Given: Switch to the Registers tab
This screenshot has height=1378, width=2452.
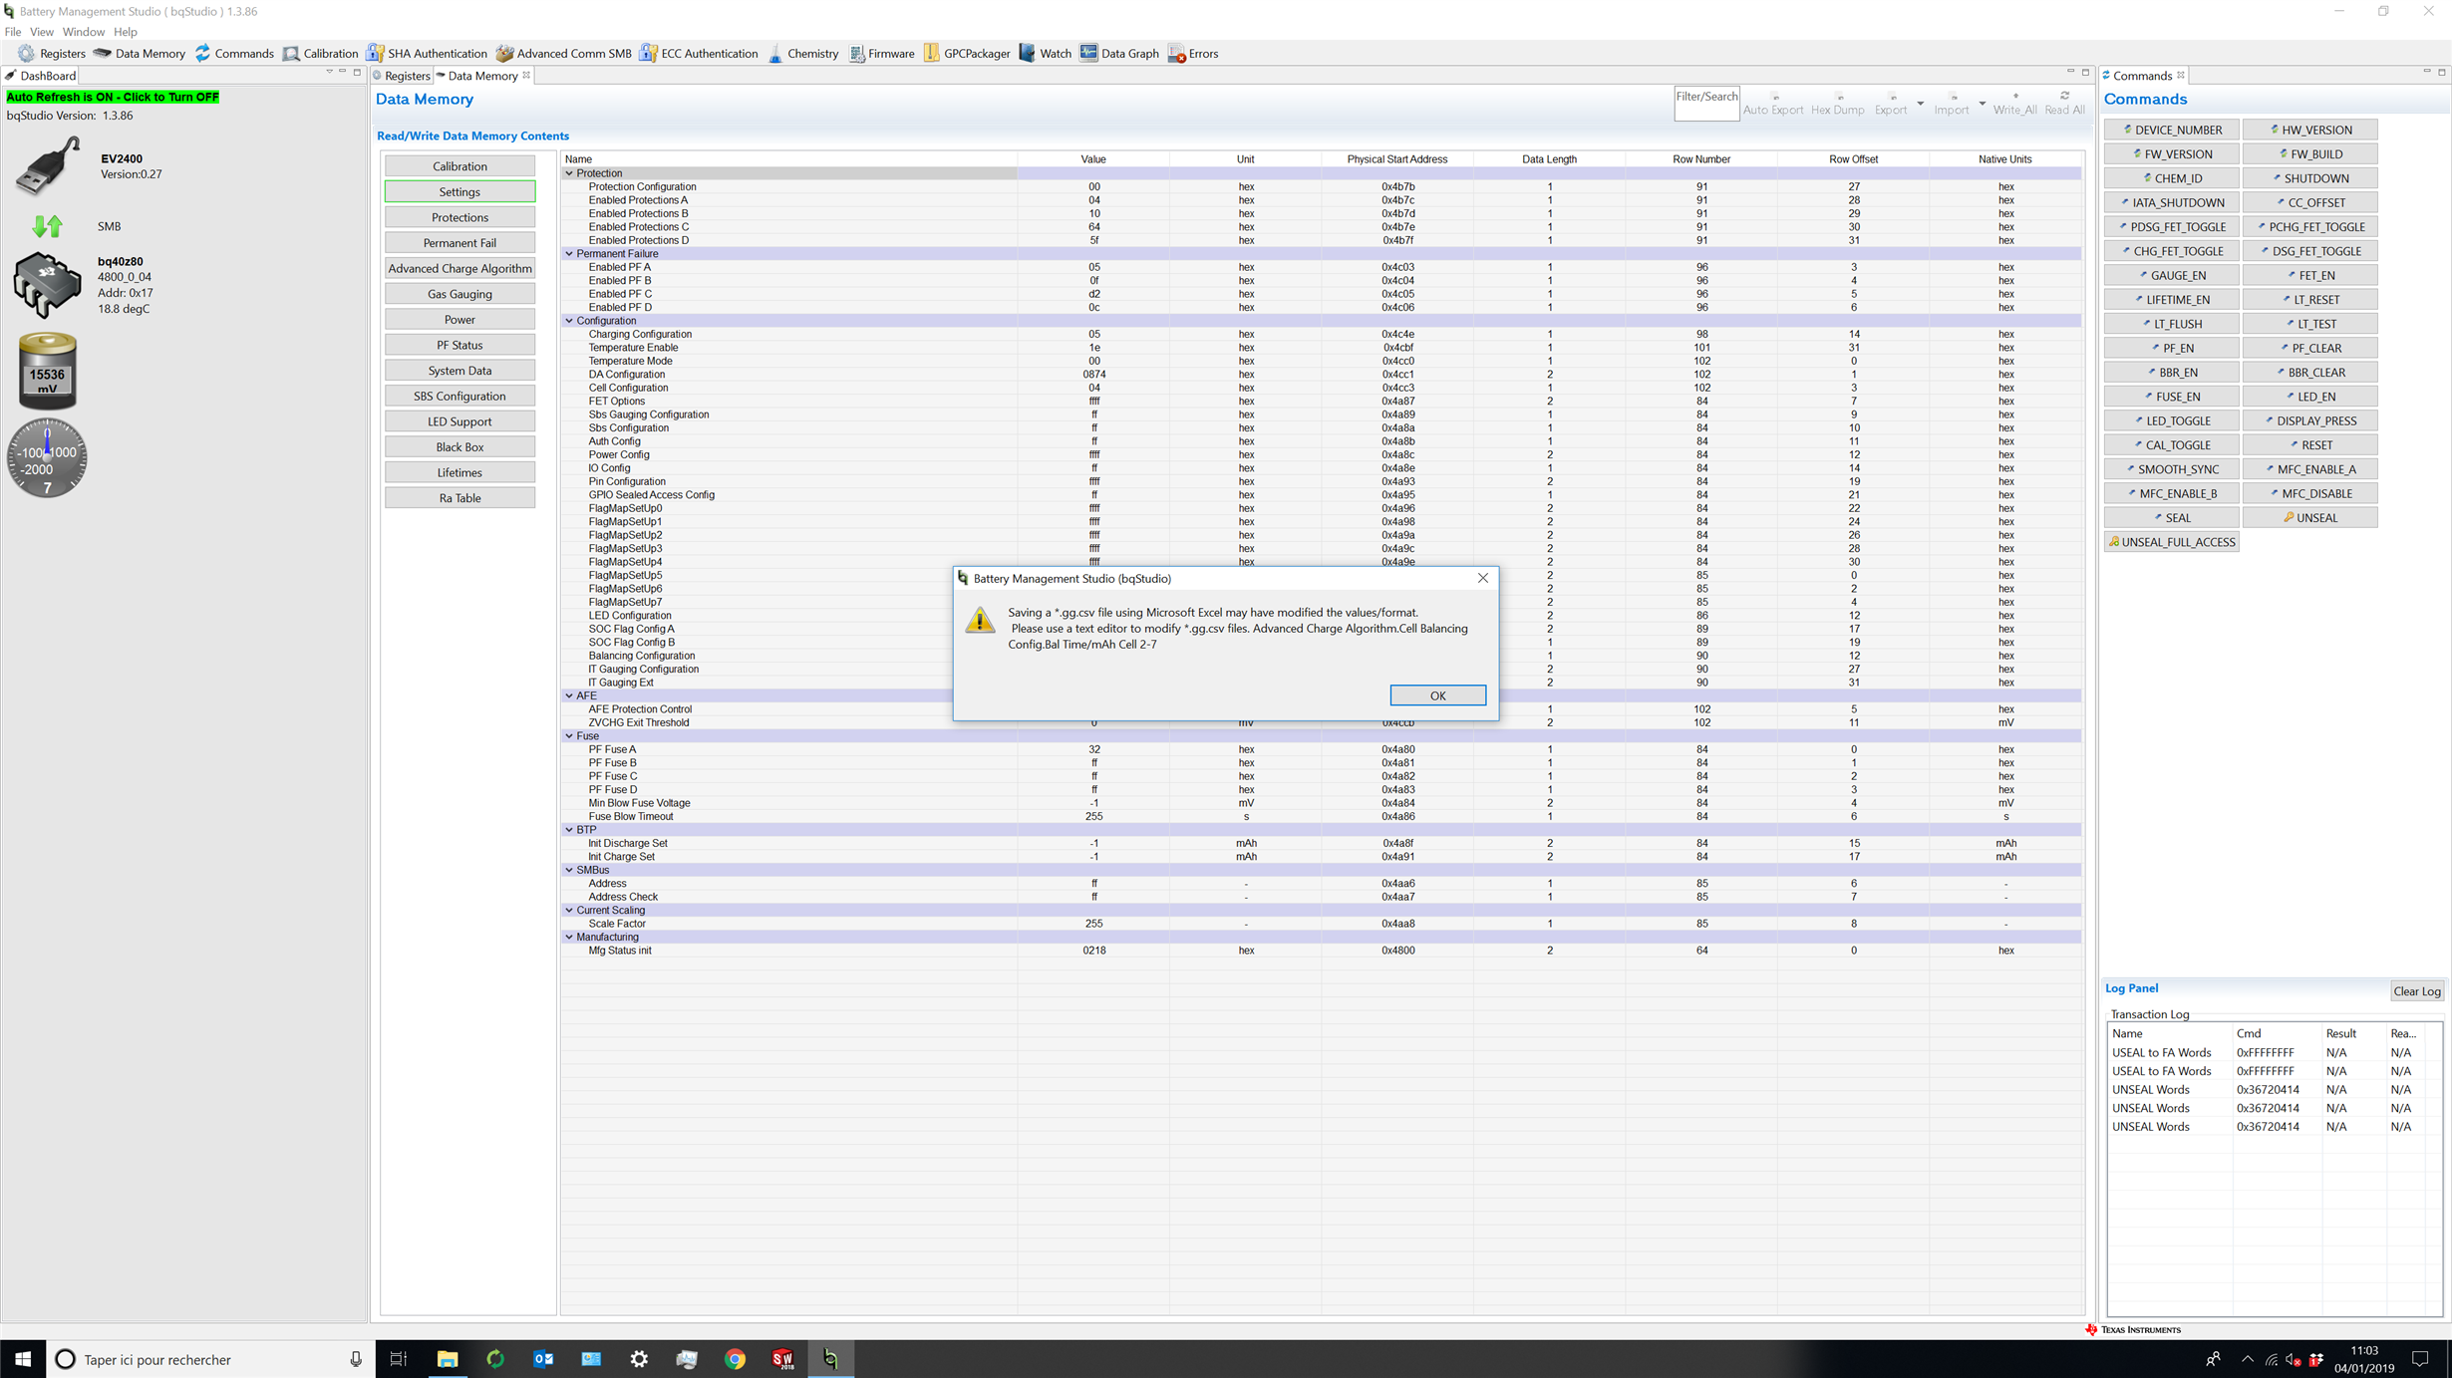Looking at the screenshot, I should pos(406,76).
